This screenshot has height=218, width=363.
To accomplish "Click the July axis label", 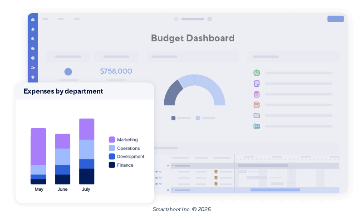I will tap(86, 189).
